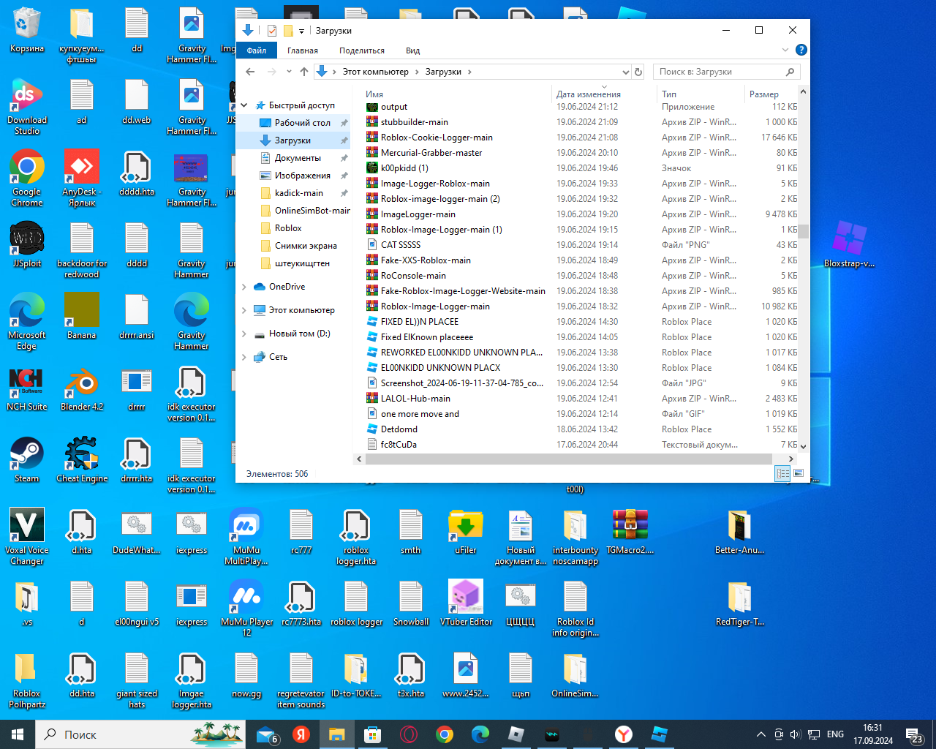Image resolution: width=936 pixels, height=749 pixels.
Task: Sort files by Дата изменения column
Action: point(588,94)
